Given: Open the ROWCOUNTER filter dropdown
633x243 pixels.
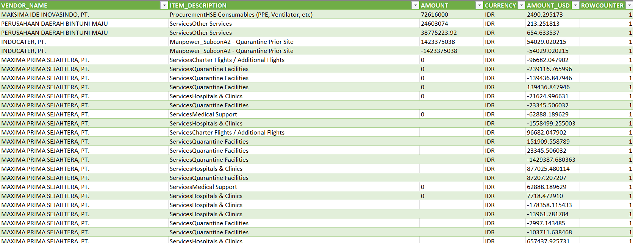Looking at the screenshot, I should pyautogui.click(x=629, y=5).
